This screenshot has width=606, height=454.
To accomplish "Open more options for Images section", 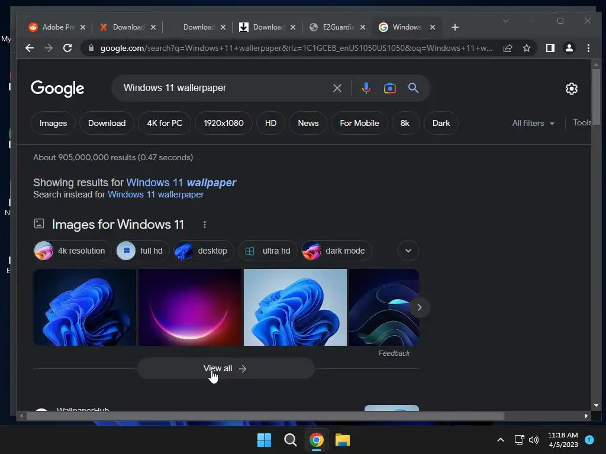I will point(205,225).
